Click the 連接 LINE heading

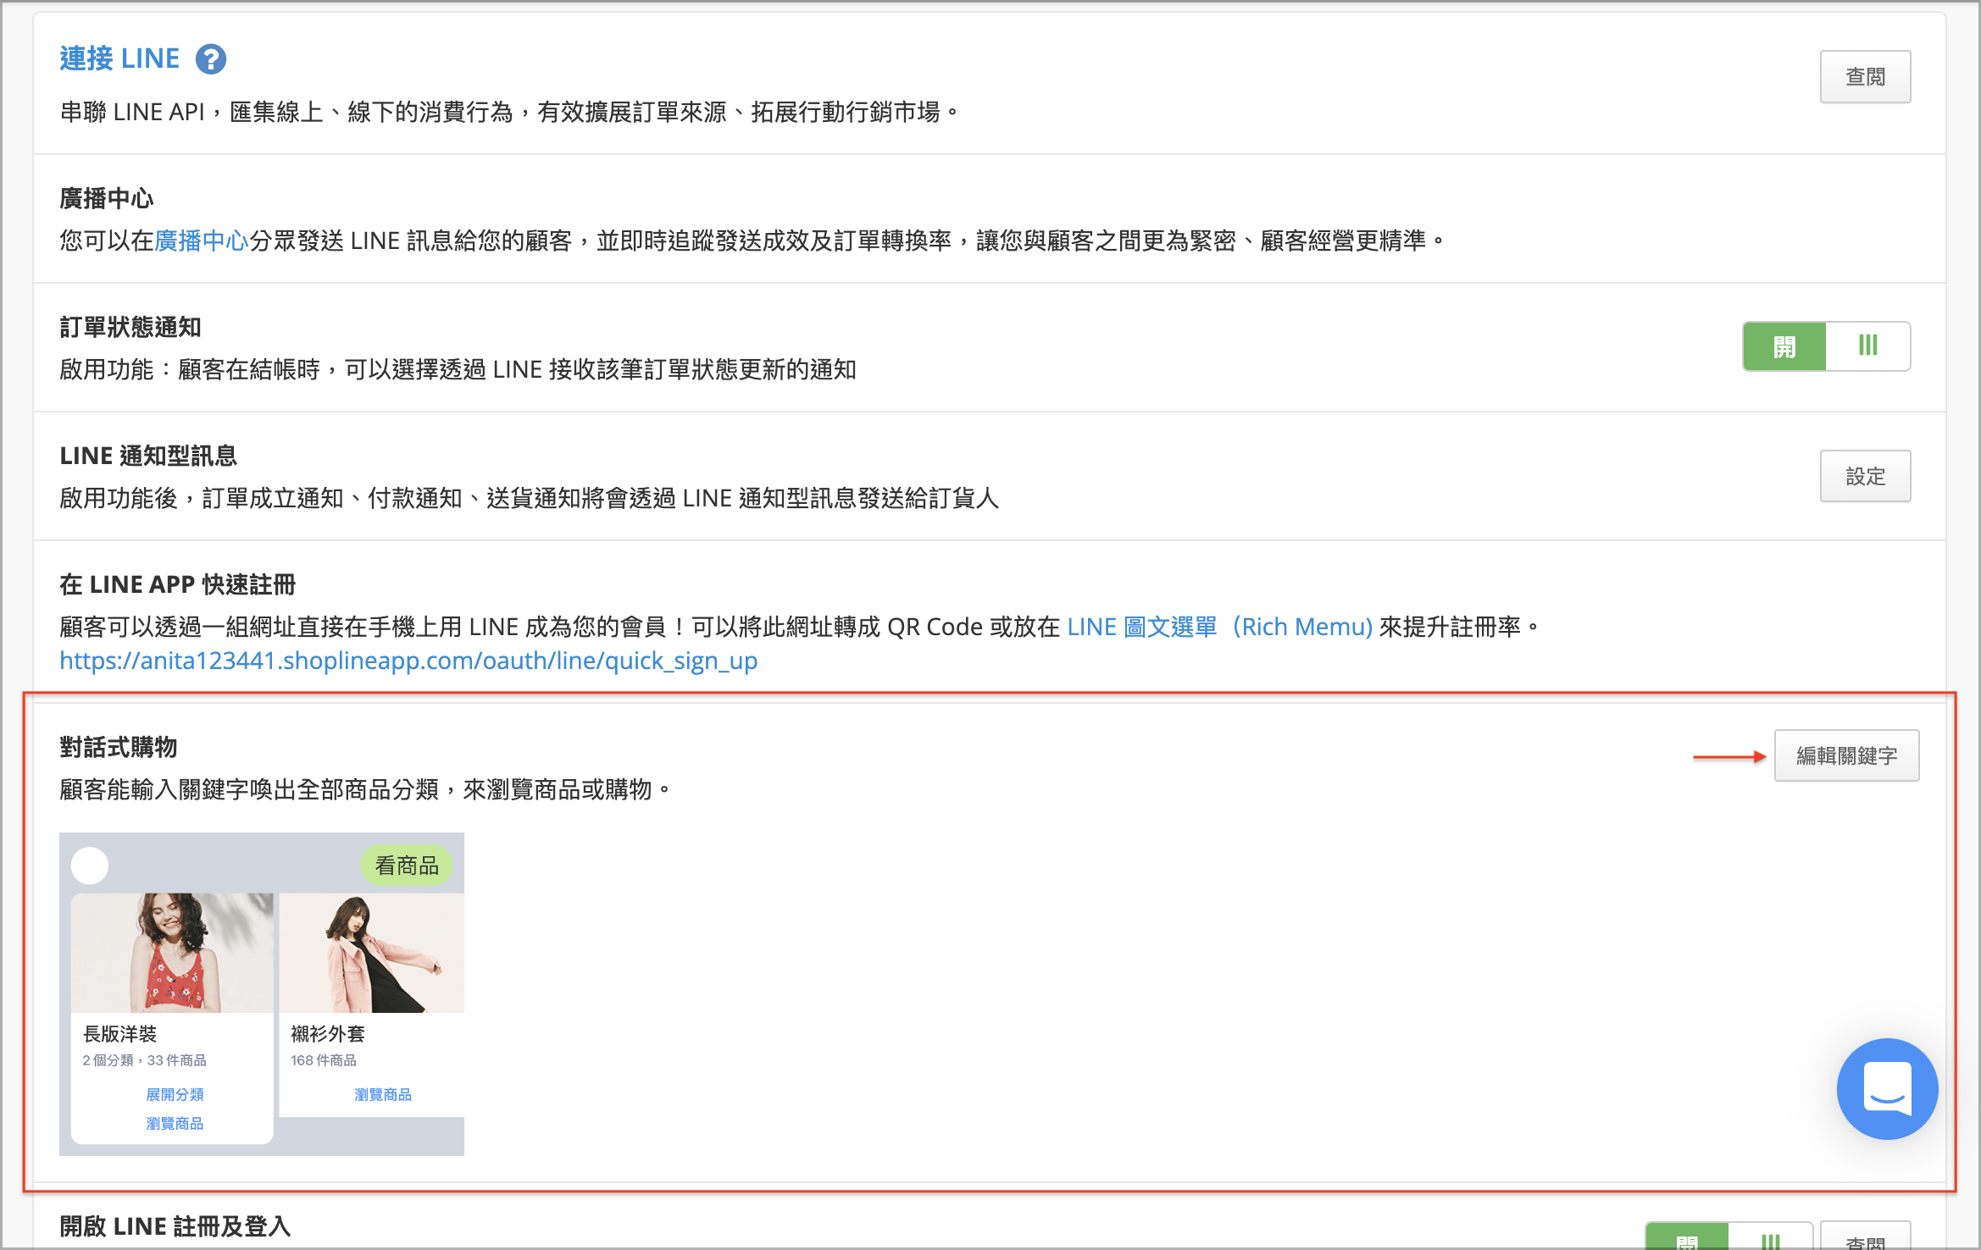[119, 58]
